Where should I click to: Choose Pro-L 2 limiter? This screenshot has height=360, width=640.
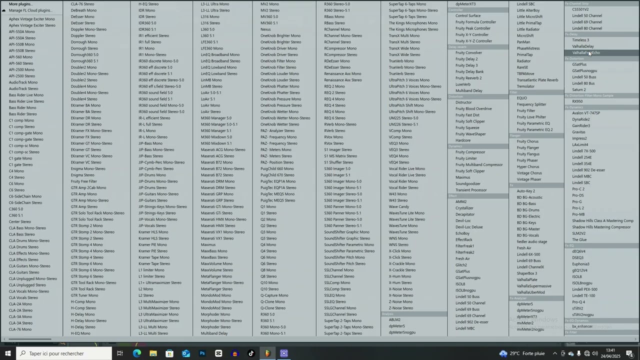click(578, 208)
